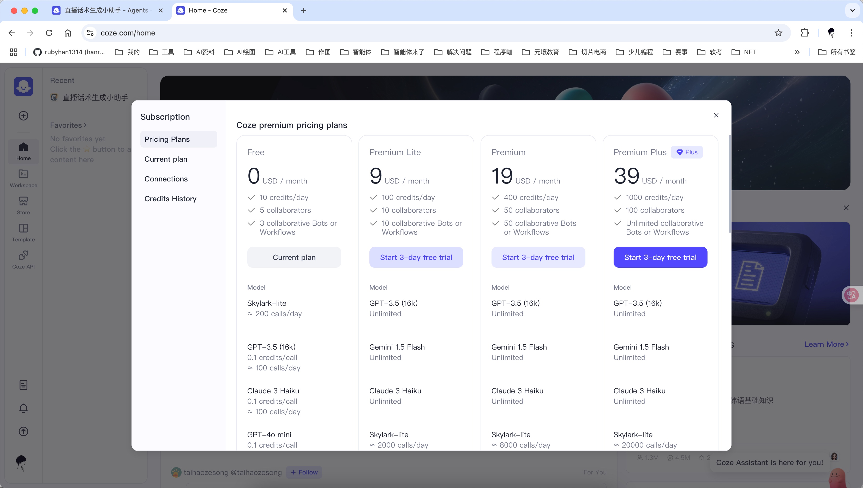Close the Subscription dialog
This screenshot has width=863, height=488.
716,115
